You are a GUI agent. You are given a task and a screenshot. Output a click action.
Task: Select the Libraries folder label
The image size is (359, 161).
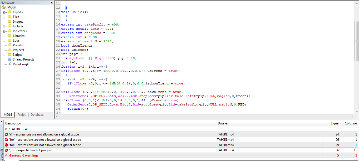pos(18,36)
